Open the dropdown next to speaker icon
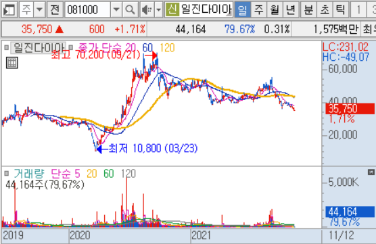This screenshot has width=376, height=244. (x=158, y=10)
